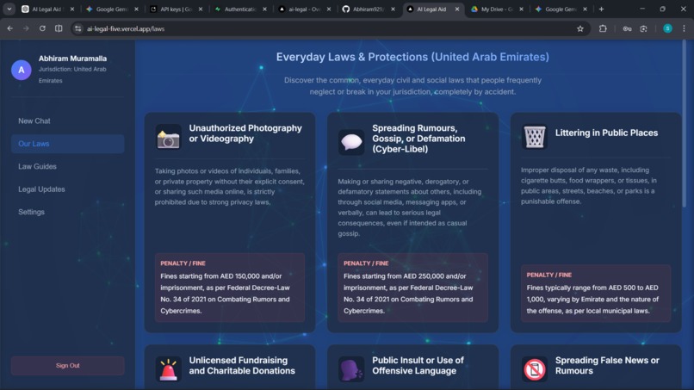Click the page vertical scrollbar
The height and width of the screenshot is (390, 694).
point(684,124)
